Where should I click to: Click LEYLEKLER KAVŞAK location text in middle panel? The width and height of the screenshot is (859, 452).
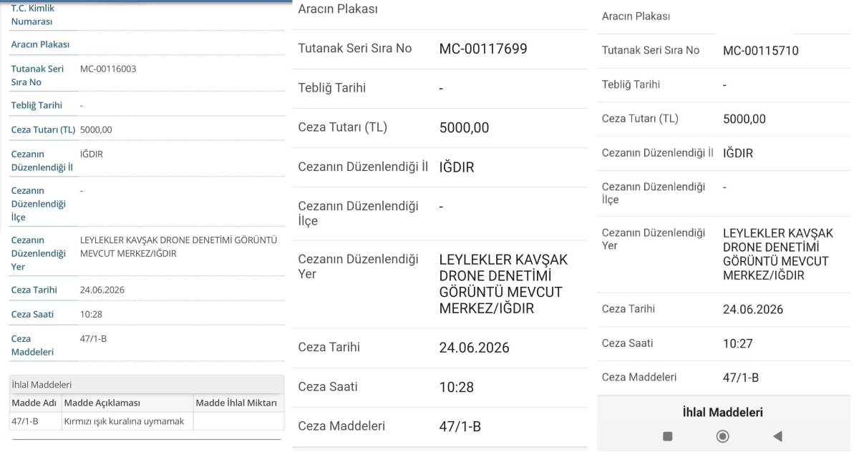click(x=503, y=284)
